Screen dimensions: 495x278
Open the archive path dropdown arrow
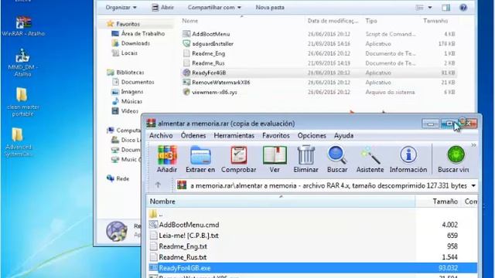[473, 185]
